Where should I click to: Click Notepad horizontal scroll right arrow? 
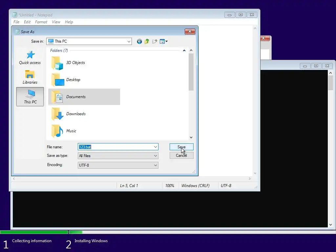click(x=250, y=178)
